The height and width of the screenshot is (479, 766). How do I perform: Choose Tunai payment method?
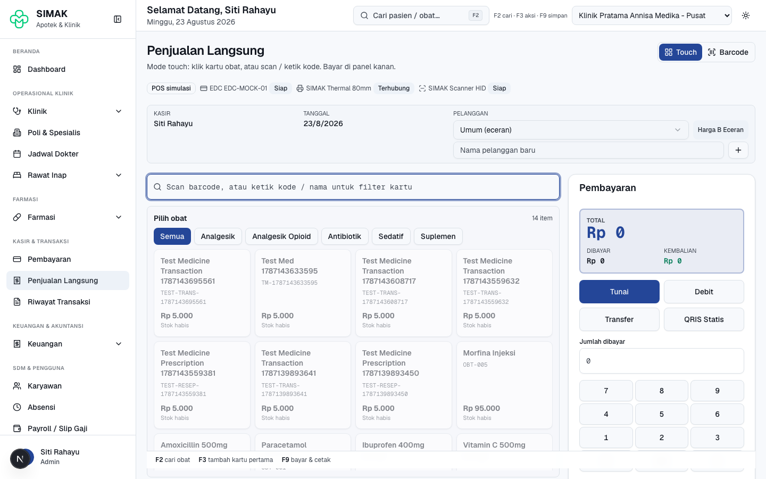click(x=619, y=292)
